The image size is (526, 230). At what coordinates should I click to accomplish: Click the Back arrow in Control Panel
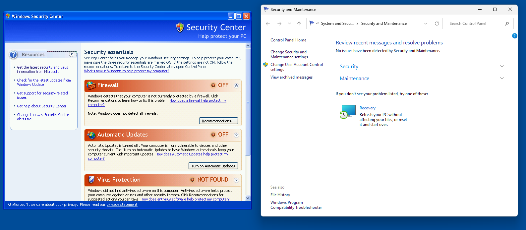268,24
